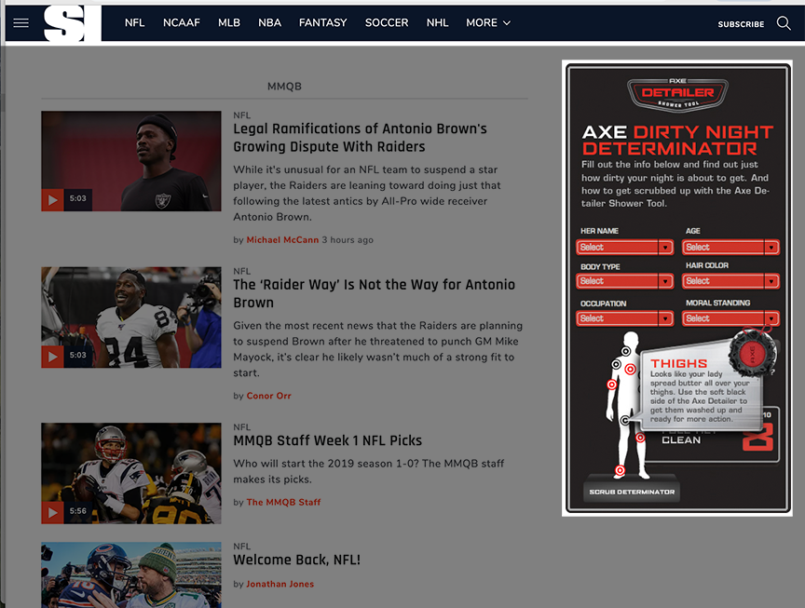The width and height of the screenshot is (805, 608).
Task: Open the search magnifier icon
Action: click(x=784, y=23)
